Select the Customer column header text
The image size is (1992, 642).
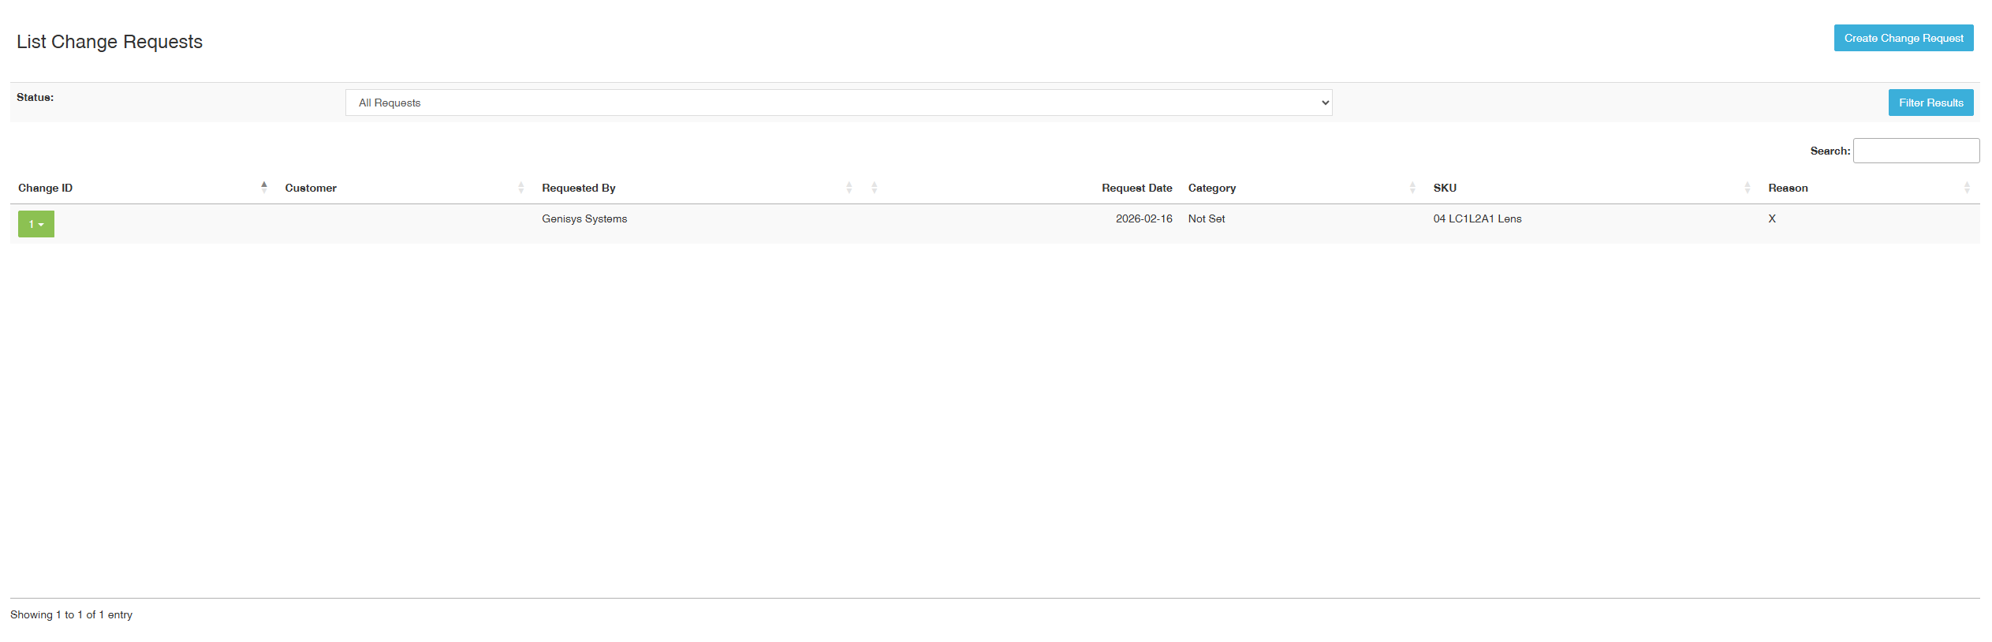311,188
